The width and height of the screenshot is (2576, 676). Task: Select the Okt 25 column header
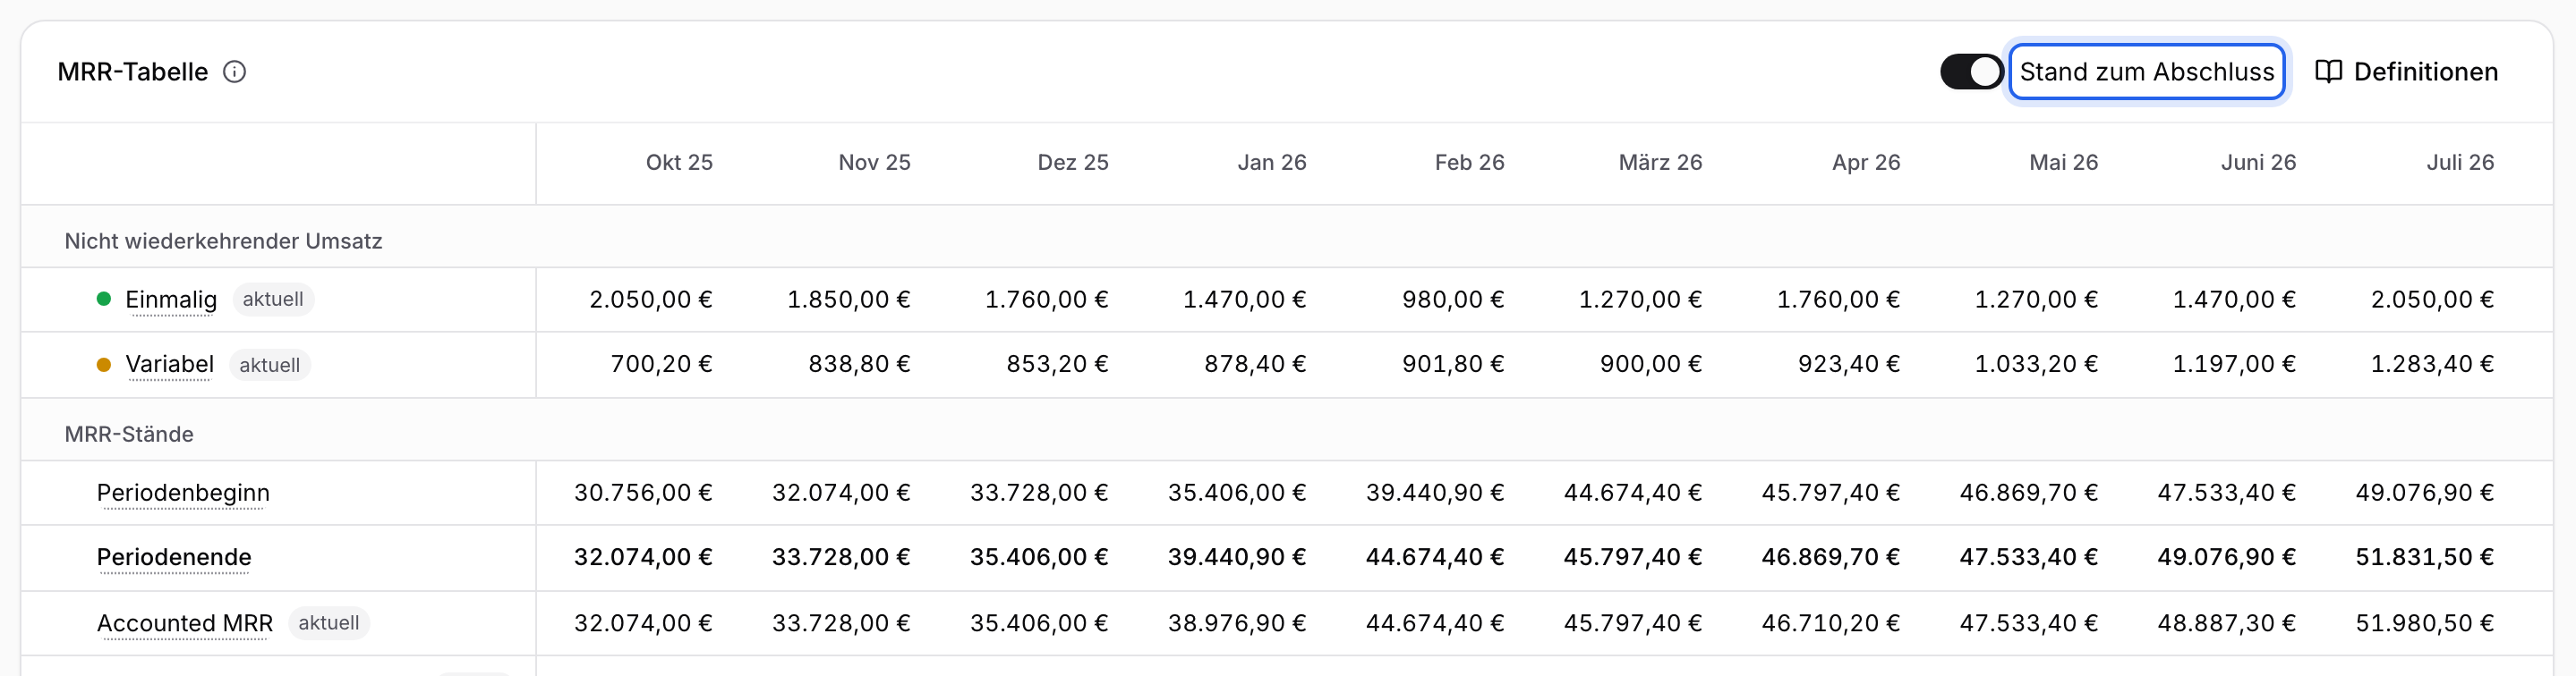point(679,163)
